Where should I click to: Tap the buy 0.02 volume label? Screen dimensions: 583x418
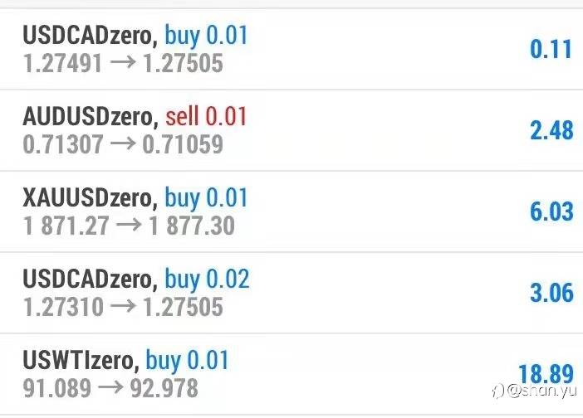207,279
